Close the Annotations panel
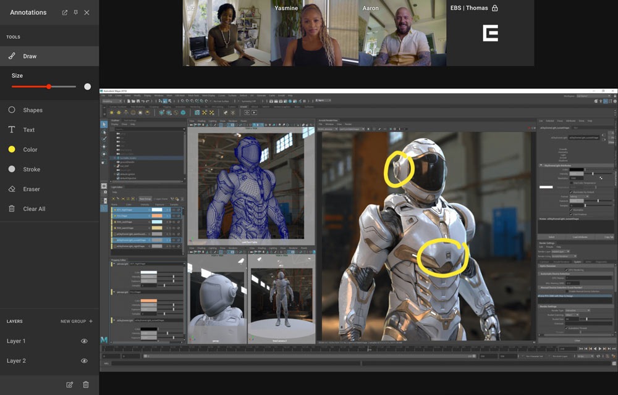Screen dimensions: 618x395 pos(87,12)
